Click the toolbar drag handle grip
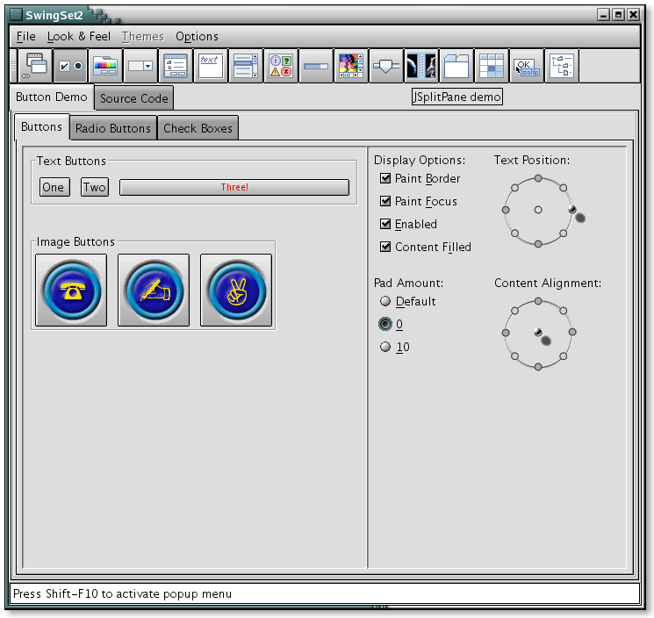The height and width of the screenshot is (618, 654). coord(13,66)
